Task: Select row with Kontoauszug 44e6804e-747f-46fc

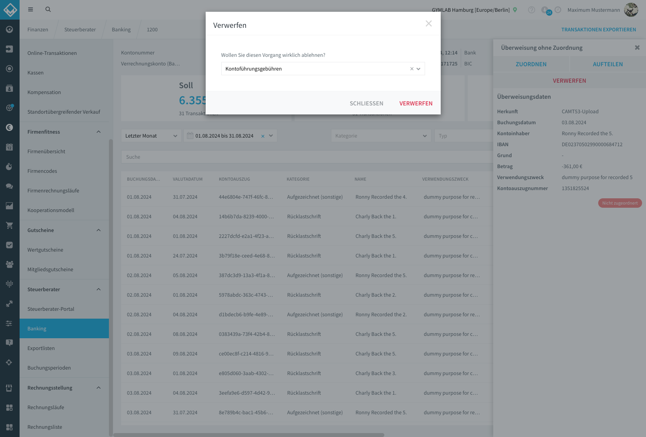Action: coord(307,197)
